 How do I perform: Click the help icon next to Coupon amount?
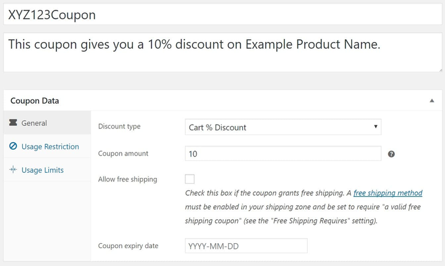(x=391, y=154)
